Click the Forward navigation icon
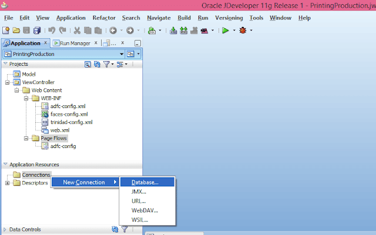The width and height of the screenshot is (376, 235). (130, 30)
